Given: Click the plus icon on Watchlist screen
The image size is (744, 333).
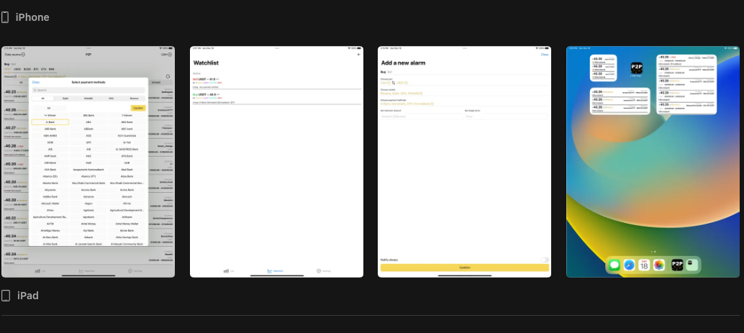Looking at the screenshot, I should tap(358, 55).
